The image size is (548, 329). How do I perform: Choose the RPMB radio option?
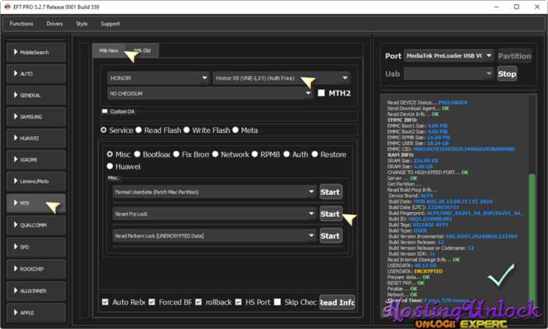[x=255, y=154]
